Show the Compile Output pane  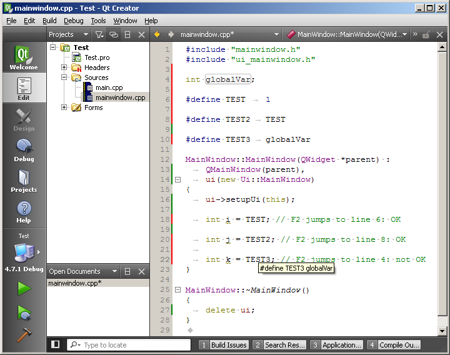[x=394, y=344]
